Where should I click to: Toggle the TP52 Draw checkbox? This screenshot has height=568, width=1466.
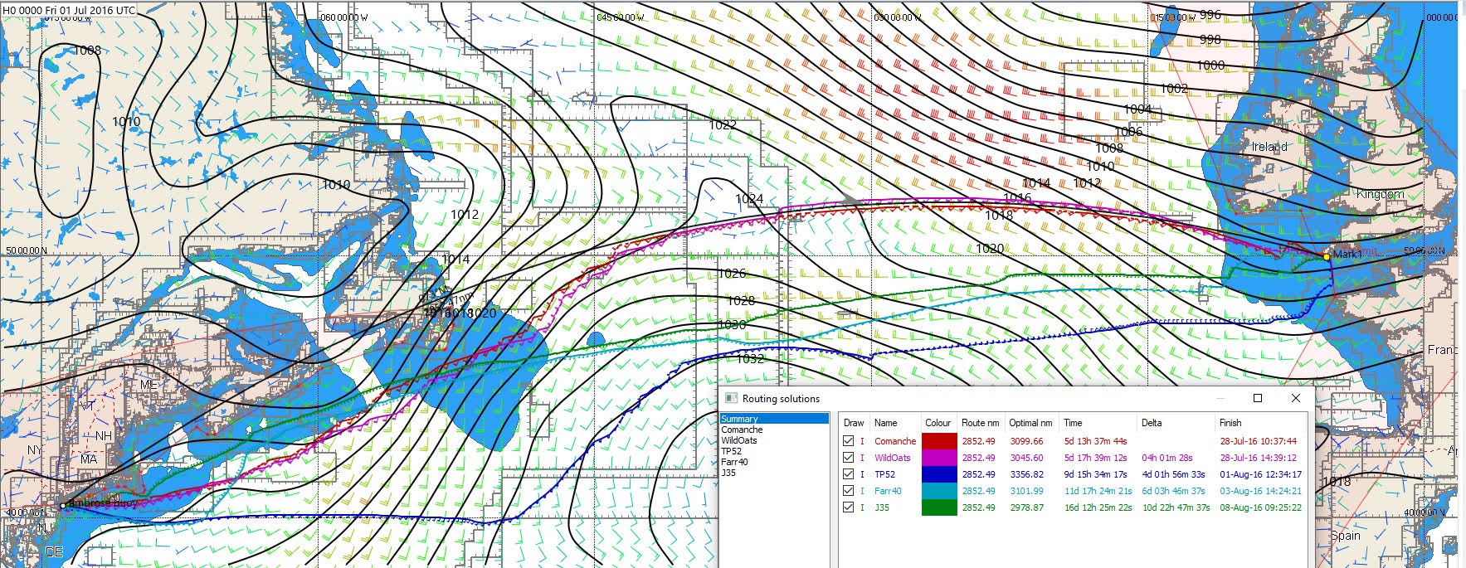coord(848,474)
